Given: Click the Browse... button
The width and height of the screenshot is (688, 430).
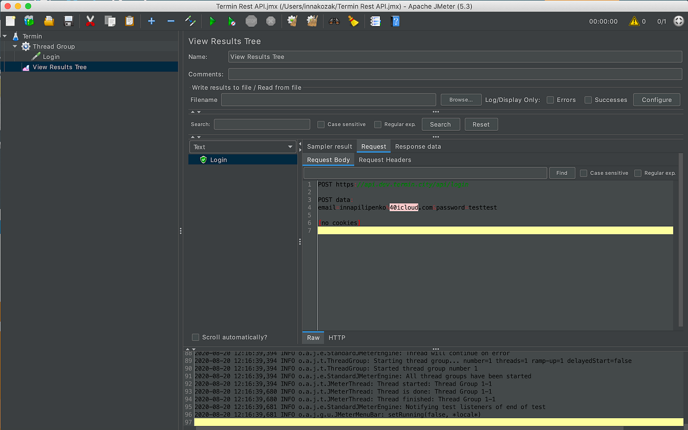Looking at the screenshot, I should tap(460, 100).
